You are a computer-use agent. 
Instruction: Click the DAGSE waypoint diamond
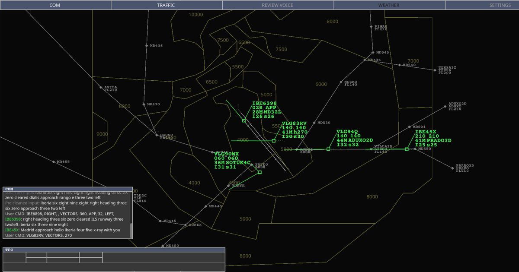coord(157,135)
